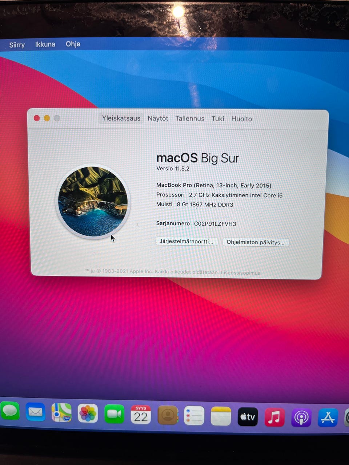Open the Contacts app in the Dock
Viewport: 349px width, 465px height.
pyautogui.click(x=168, y=415)
